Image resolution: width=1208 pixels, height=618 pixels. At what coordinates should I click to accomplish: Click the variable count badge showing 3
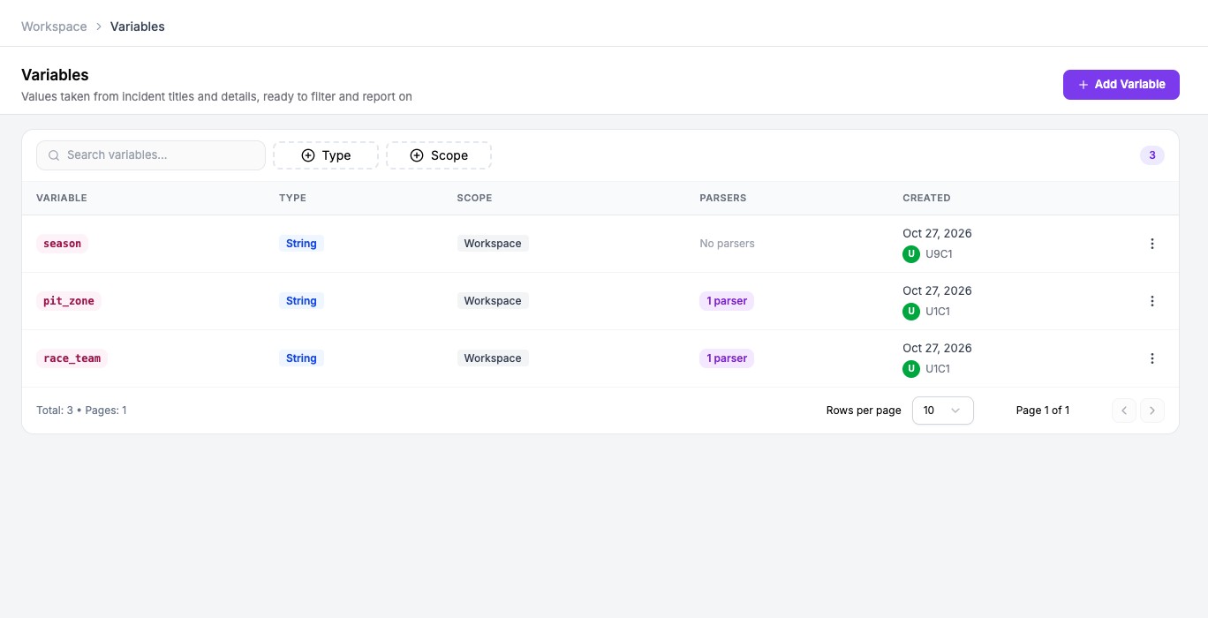coord(1151,155)
